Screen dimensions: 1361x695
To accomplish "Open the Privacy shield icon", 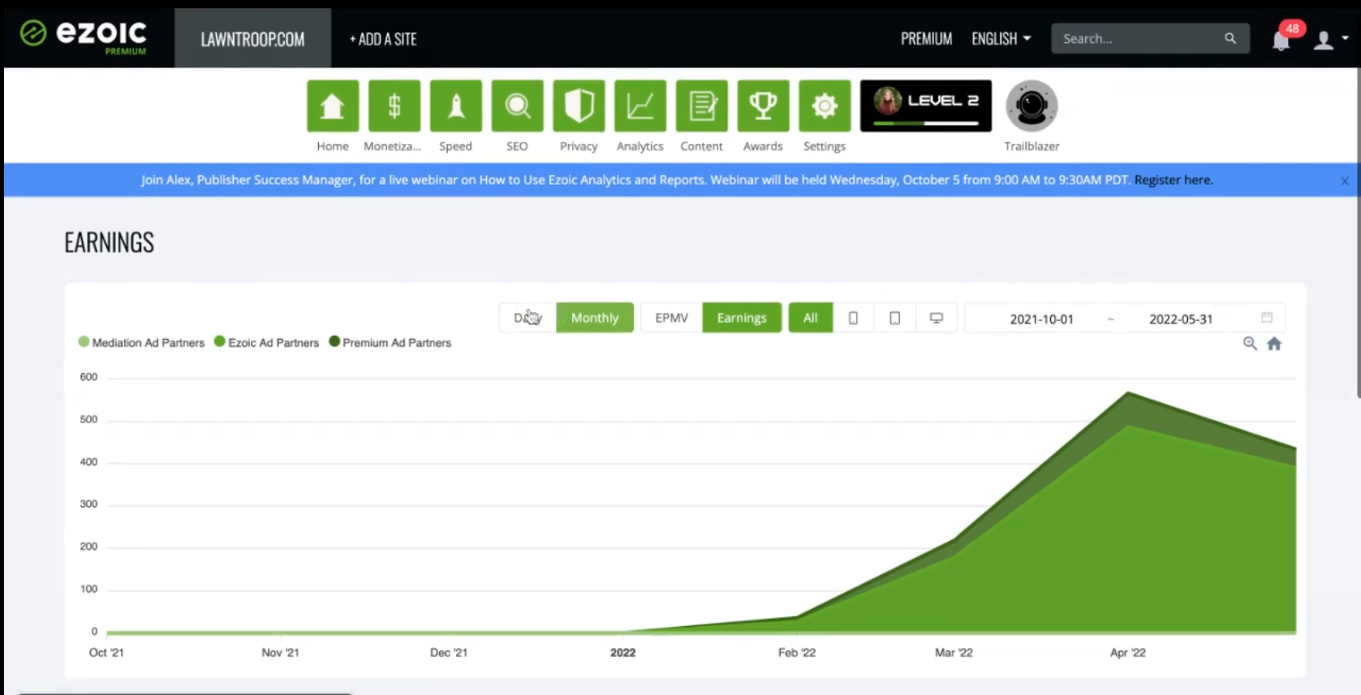I will click(579, 105).
